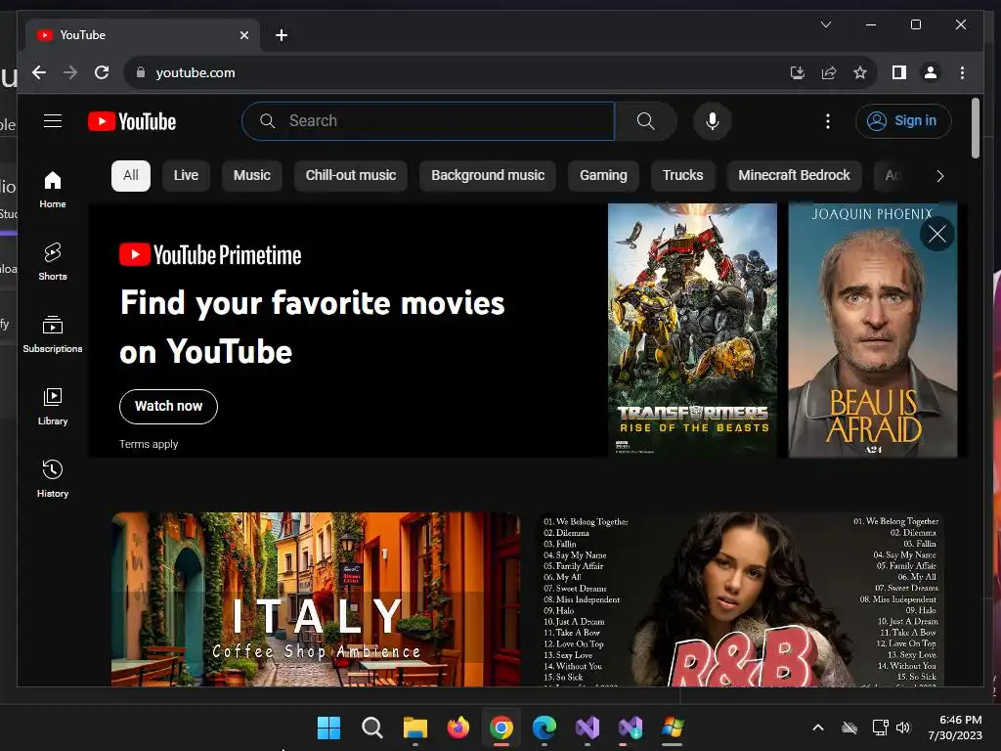Open Chrome three-dot menu

(x=962, y=72)
